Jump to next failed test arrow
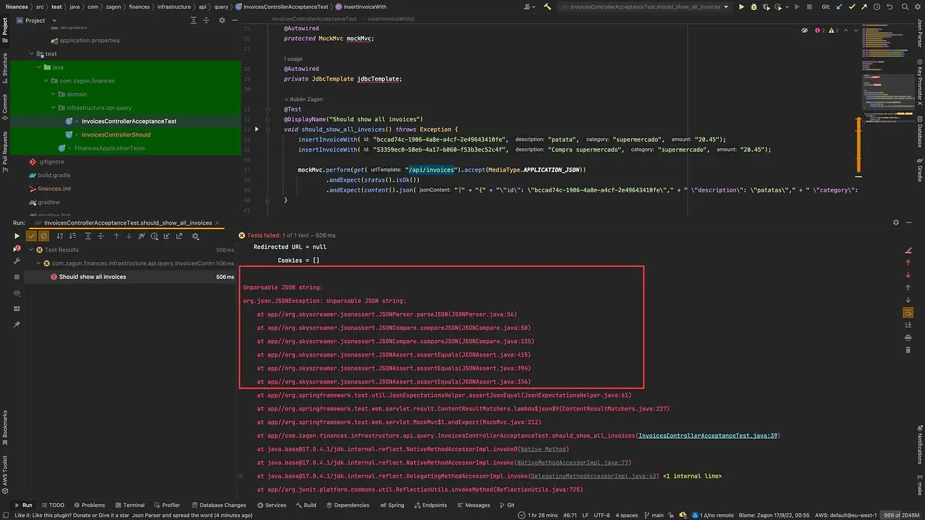Screen dimensions: 925x520 tap(129, 236)
